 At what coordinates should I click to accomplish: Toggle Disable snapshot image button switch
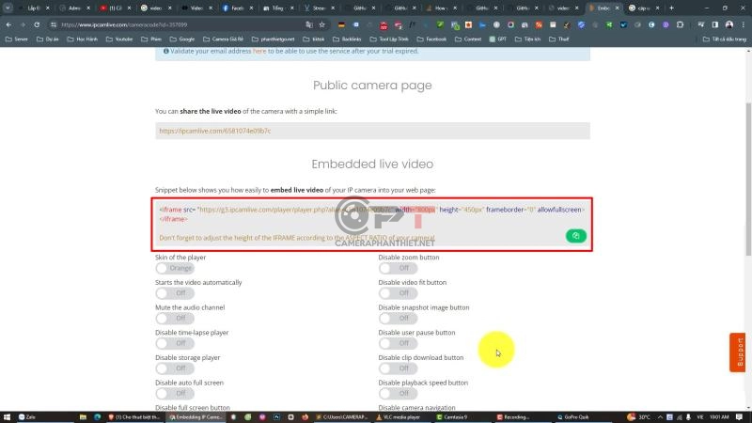coord(398,319)
